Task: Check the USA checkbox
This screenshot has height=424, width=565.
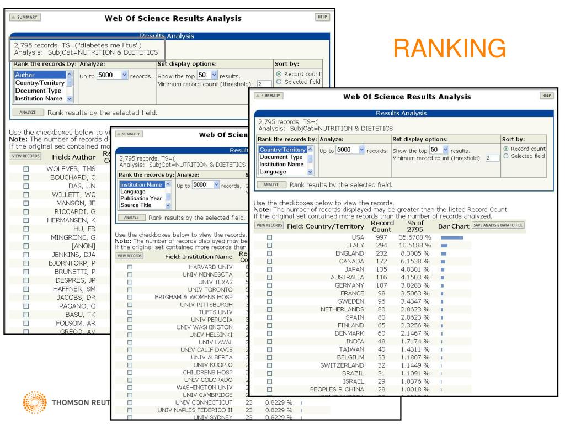Action: click(x=269, y=237)
